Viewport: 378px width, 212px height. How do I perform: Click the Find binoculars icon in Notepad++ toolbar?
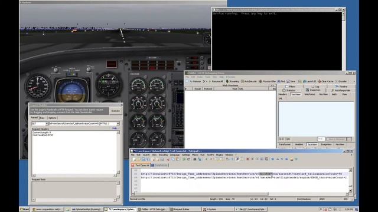(x=195, y=159)
